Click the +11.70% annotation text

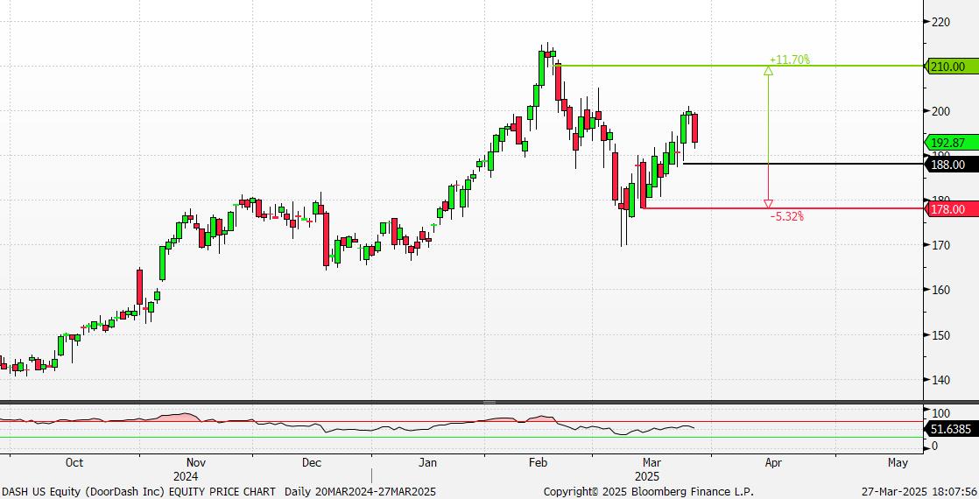click(x=790, y=60)
